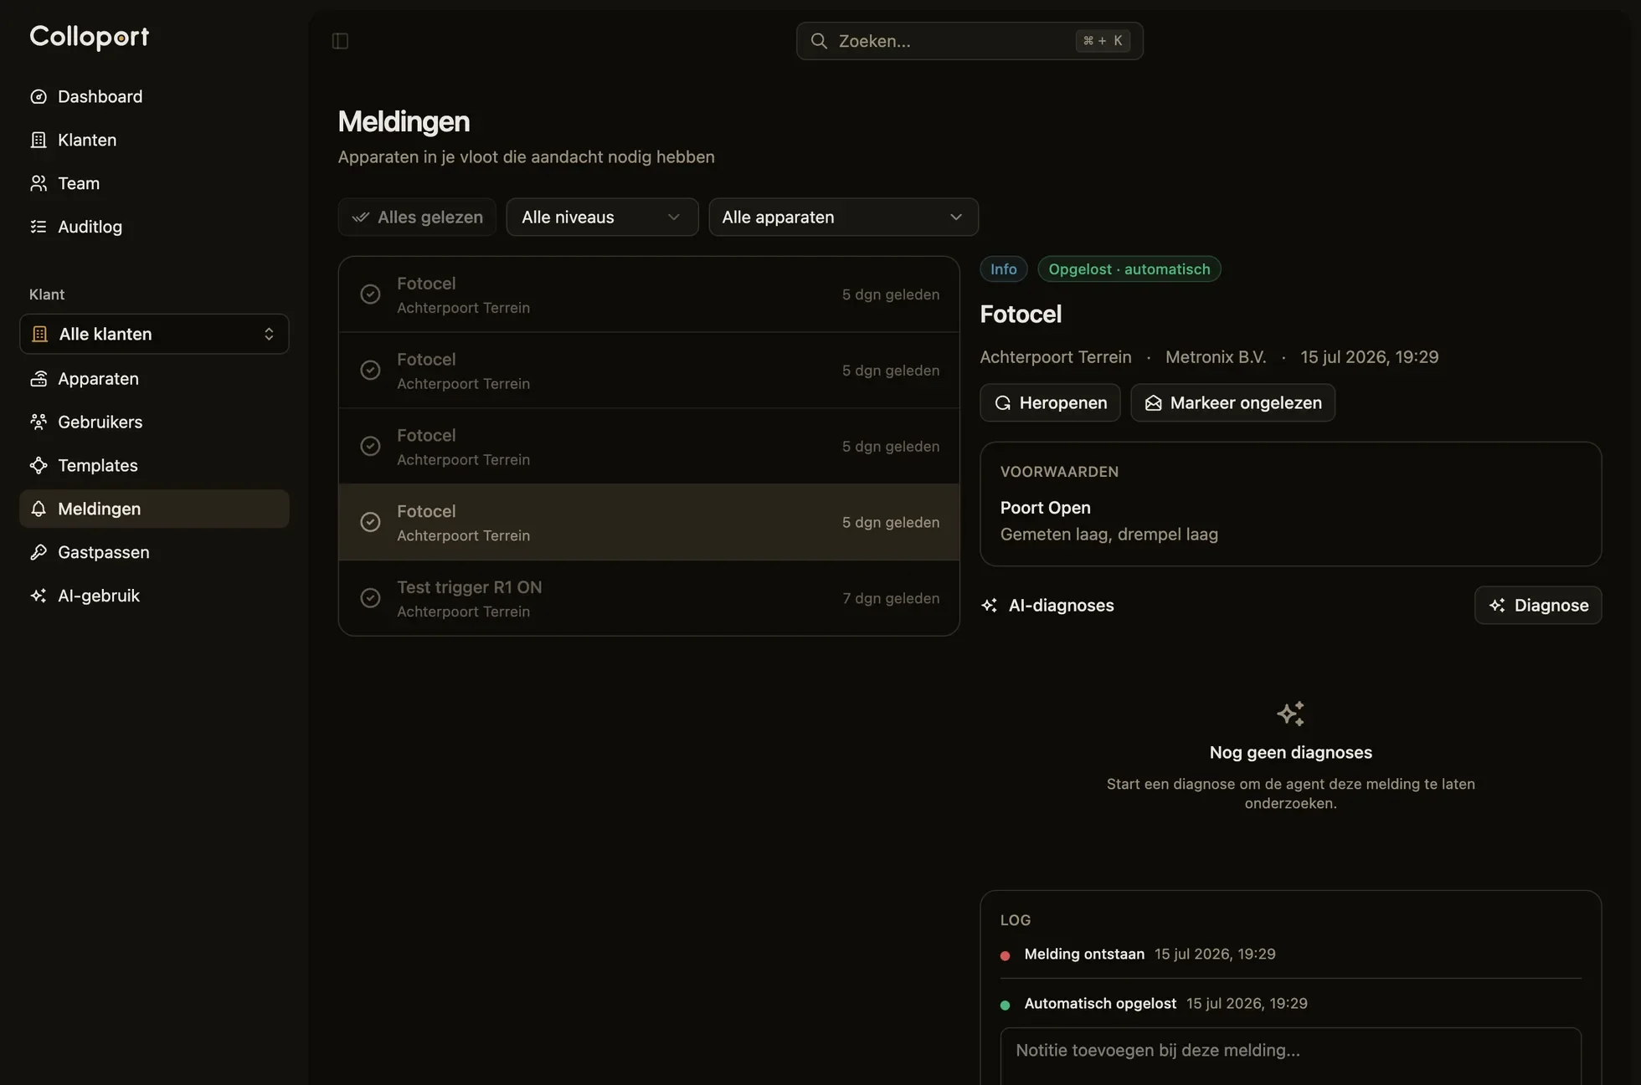Click the Notitie toevoegen note field

pyautogui.click(x=1290, y=1057)
